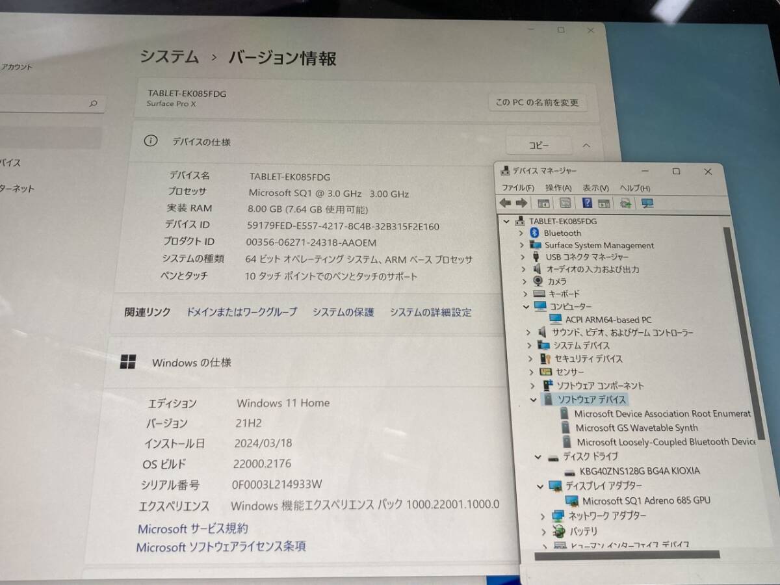Click the Settings search input field
Screen dimensions: 780x585
[x=51, y=103]
